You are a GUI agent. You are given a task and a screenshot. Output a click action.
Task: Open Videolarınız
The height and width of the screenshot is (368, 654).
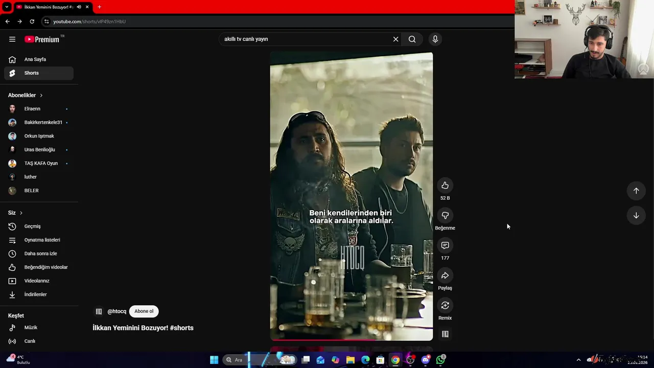(39, 281)
